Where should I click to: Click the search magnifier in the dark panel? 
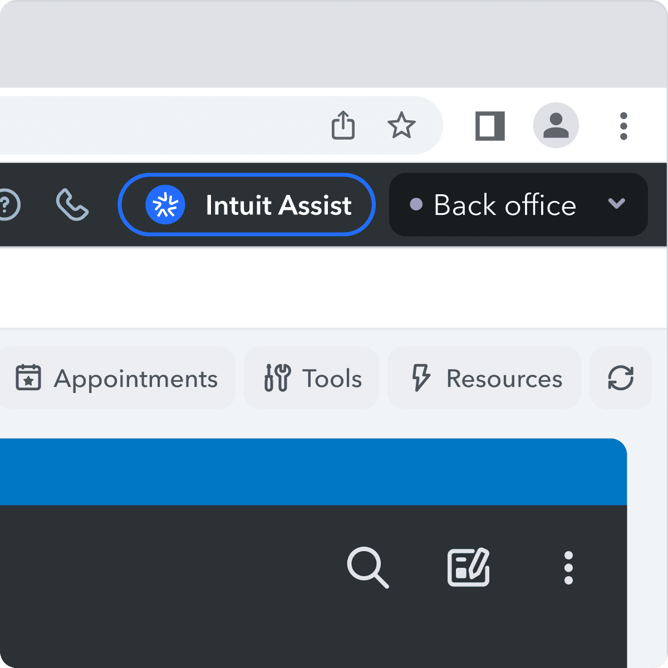point(369,569)
